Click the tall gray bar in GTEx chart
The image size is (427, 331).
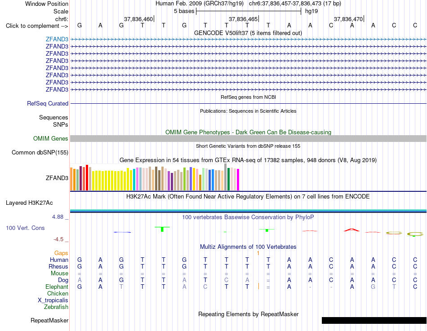pyautogui.click(x=226, y=177)
